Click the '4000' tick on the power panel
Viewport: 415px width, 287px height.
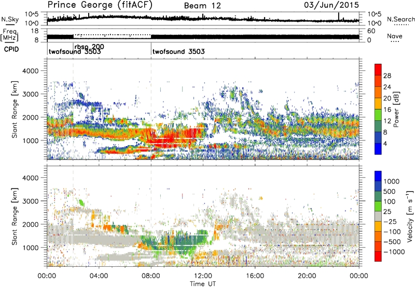pyautogui.click(x=30, y=71)
